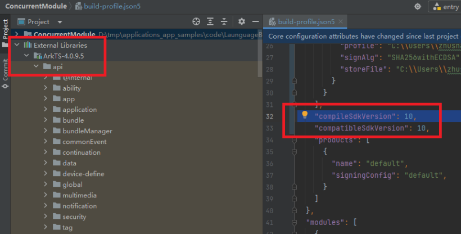
Task: Click the ArkTS-4.0.9.5 library icon
Action: (37, 56)
